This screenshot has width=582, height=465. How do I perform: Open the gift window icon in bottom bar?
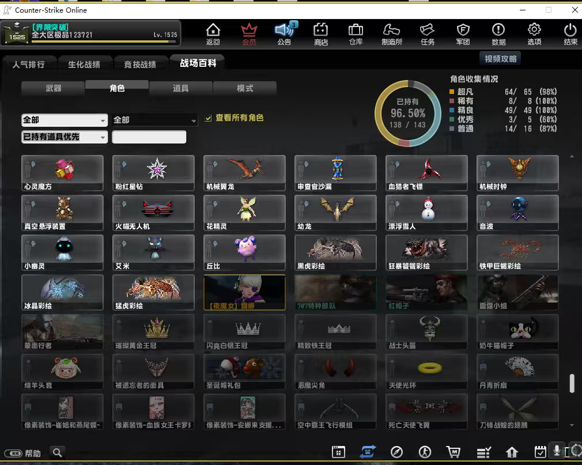pyautogui.click(x=338, y=452)
